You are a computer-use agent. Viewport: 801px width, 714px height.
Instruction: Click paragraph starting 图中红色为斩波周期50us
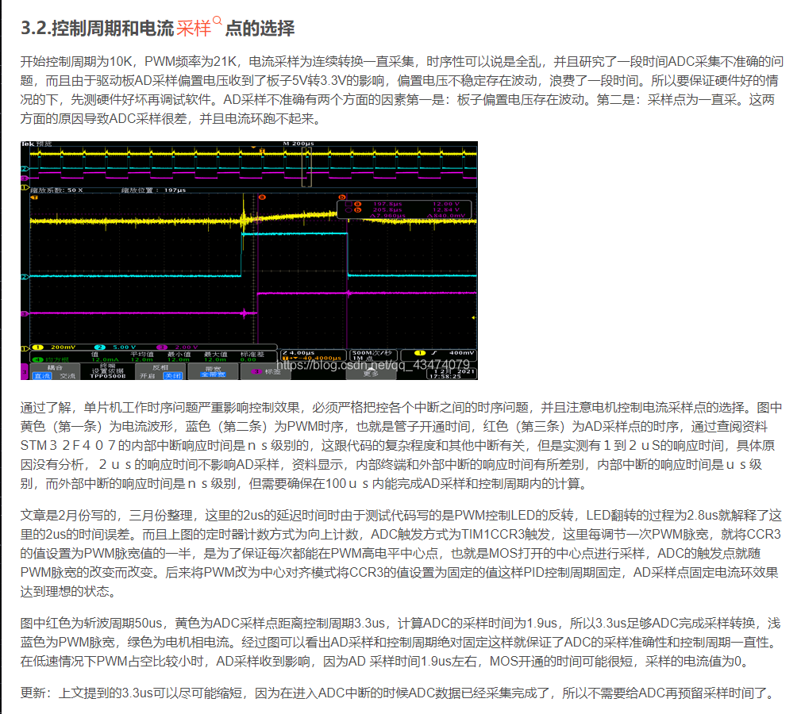tap(400, 642)
